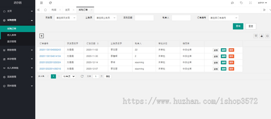Click the 制单人 input field
271x119 pixels.
[x=181, y=18]
